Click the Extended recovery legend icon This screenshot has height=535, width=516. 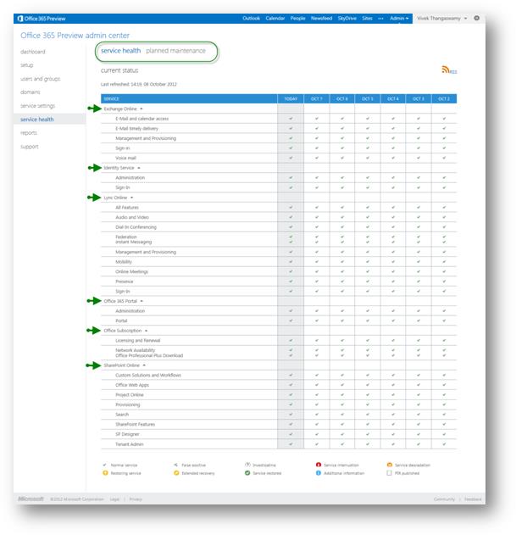coord(176,472)
